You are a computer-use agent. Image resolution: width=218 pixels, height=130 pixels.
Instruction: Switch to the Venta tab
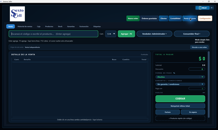point(11,27)
